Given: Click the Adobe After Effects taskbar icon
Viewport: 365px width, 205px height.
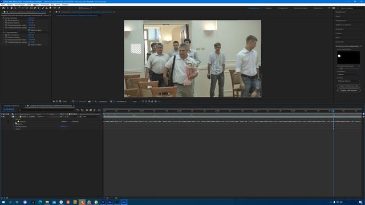Looking at the screenshot, I should point(124,202).
